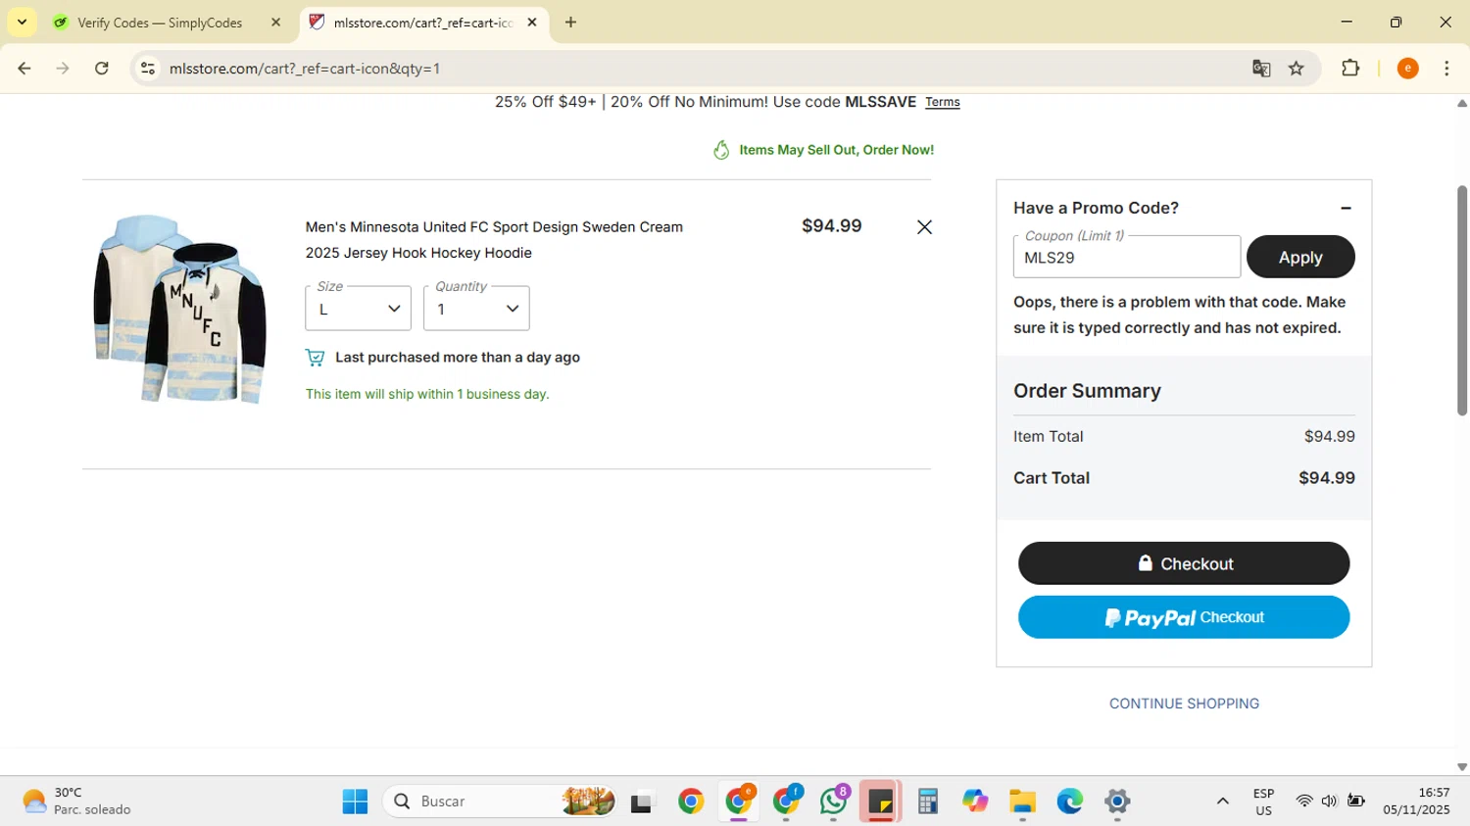Open Copilot from the taskbar

coord(975,802)
